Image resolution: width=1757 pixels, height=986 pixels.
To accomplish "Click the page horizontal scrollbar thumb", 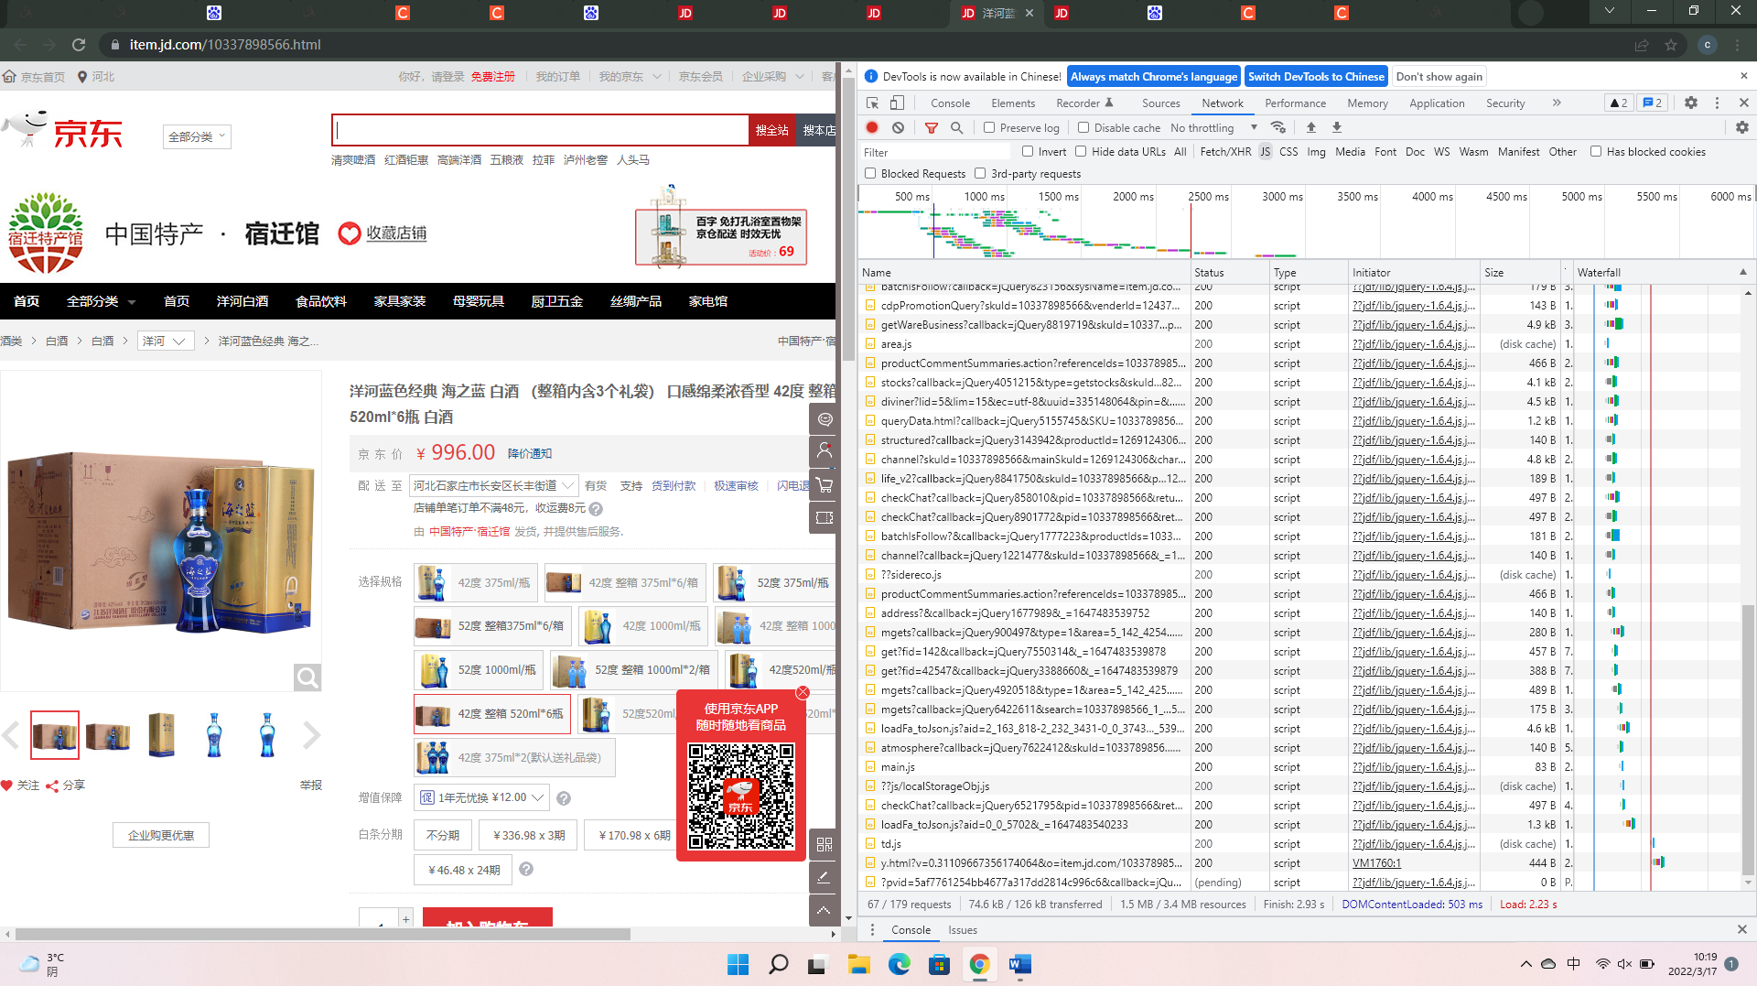I will [322, 935].
